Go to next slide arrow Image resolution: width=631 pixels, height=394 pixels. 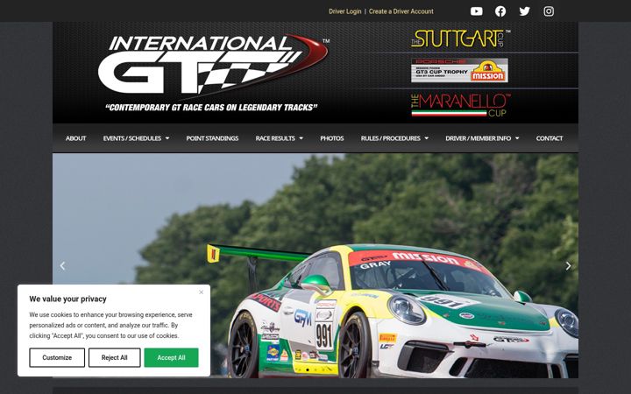coord(568,266)
